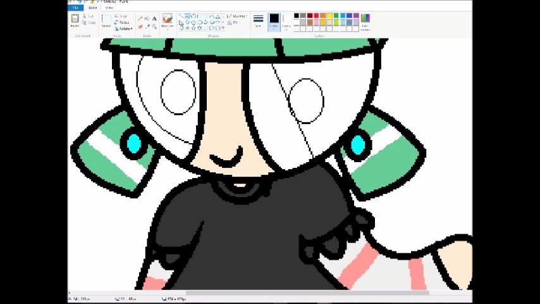Click the Crop command
Screen dimensions: 540x304
point(121,16)
